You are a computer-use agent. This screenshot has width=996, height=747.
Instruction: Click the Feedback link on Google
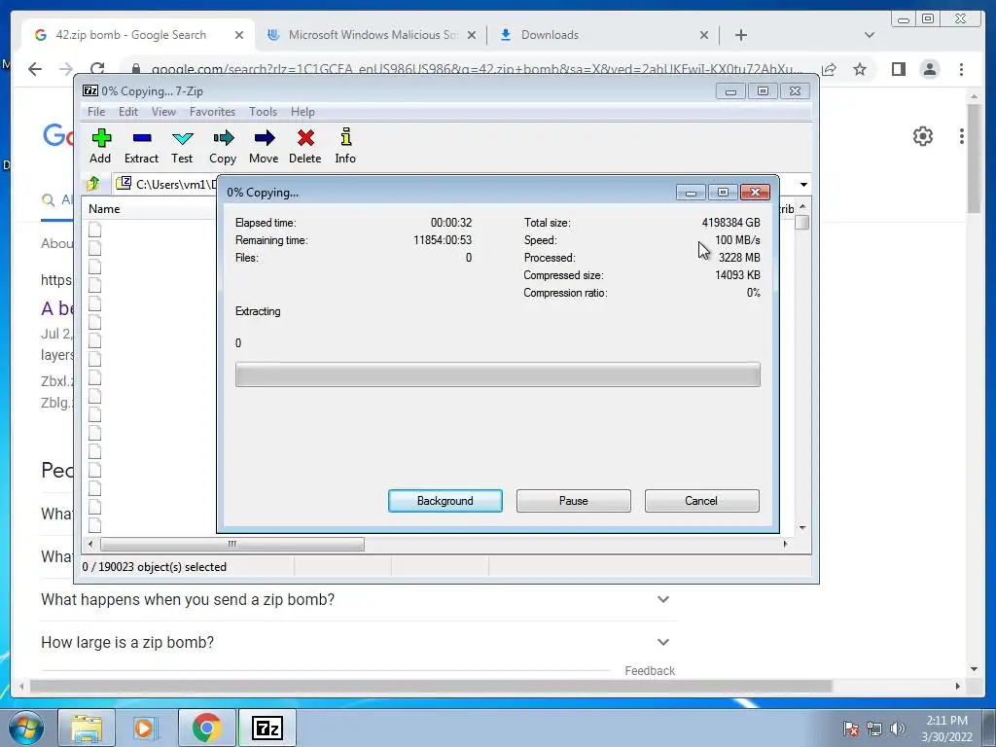650,671
